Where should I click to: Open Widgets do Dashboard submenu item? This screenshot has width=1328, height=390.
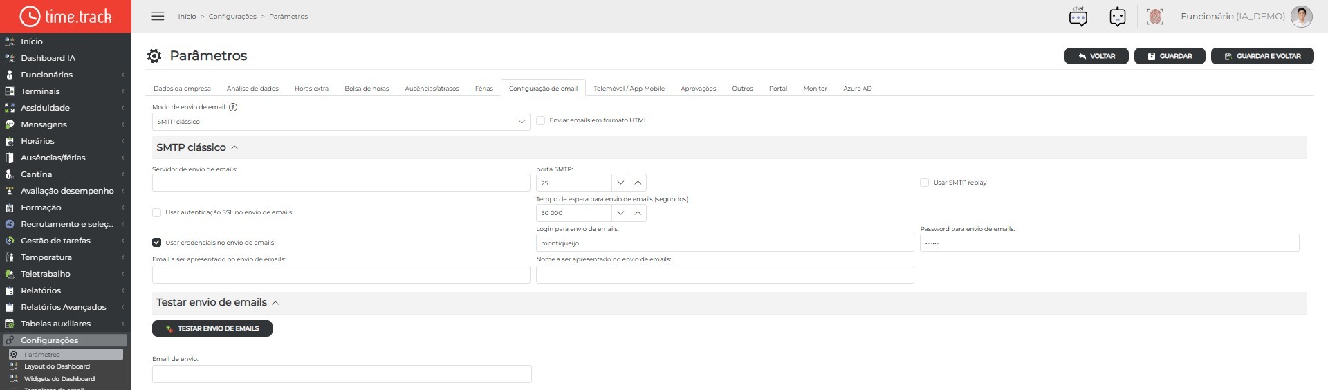pos(59,379)
